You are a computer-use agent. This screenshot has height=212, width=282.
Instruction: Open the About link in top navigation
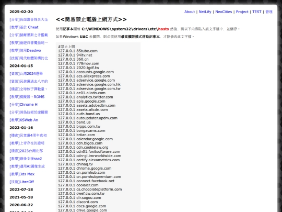tap(190, 12)
